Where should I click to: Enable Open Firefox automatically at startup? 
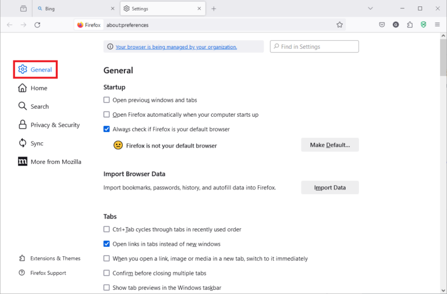(107, 114)
